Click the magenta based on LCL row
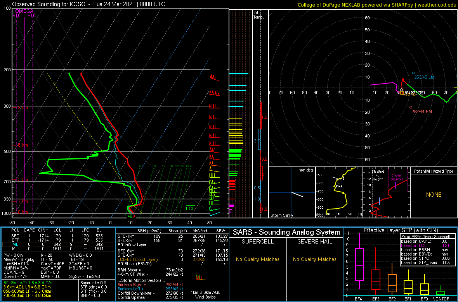This screenshot has height=302, width=458. (427, 245)
